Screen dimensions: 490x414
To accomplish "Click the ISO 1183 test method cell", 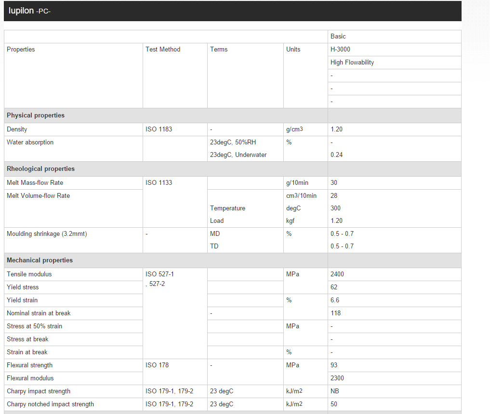I will coord(159,129).
